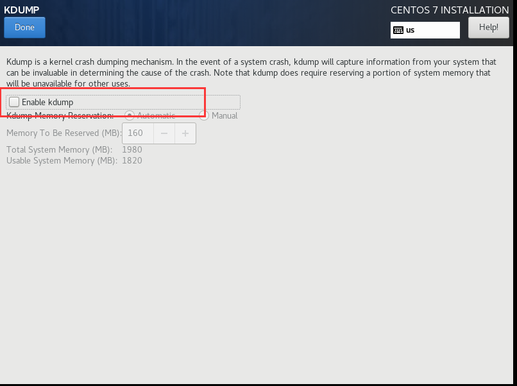
Task: Click the Usable System Memory value 1820
Action: [x=132, y=160]
